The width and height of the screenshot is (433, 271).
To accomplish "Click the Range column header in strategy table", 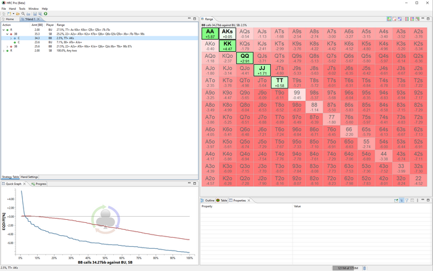I will (x=61, y=25).
